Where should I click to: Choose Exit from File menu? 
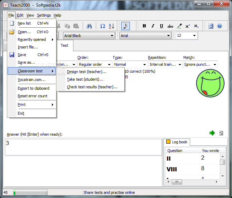click(32, 113)
